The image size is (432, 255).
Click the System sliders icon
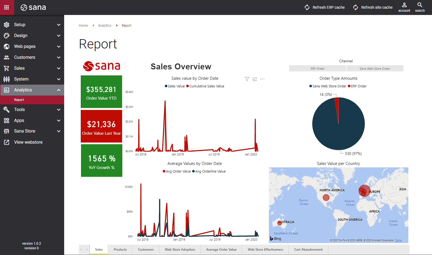[x=7, y=79]
